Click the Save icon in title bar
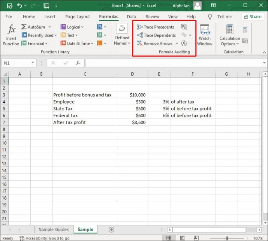 [x=10, y=6]
